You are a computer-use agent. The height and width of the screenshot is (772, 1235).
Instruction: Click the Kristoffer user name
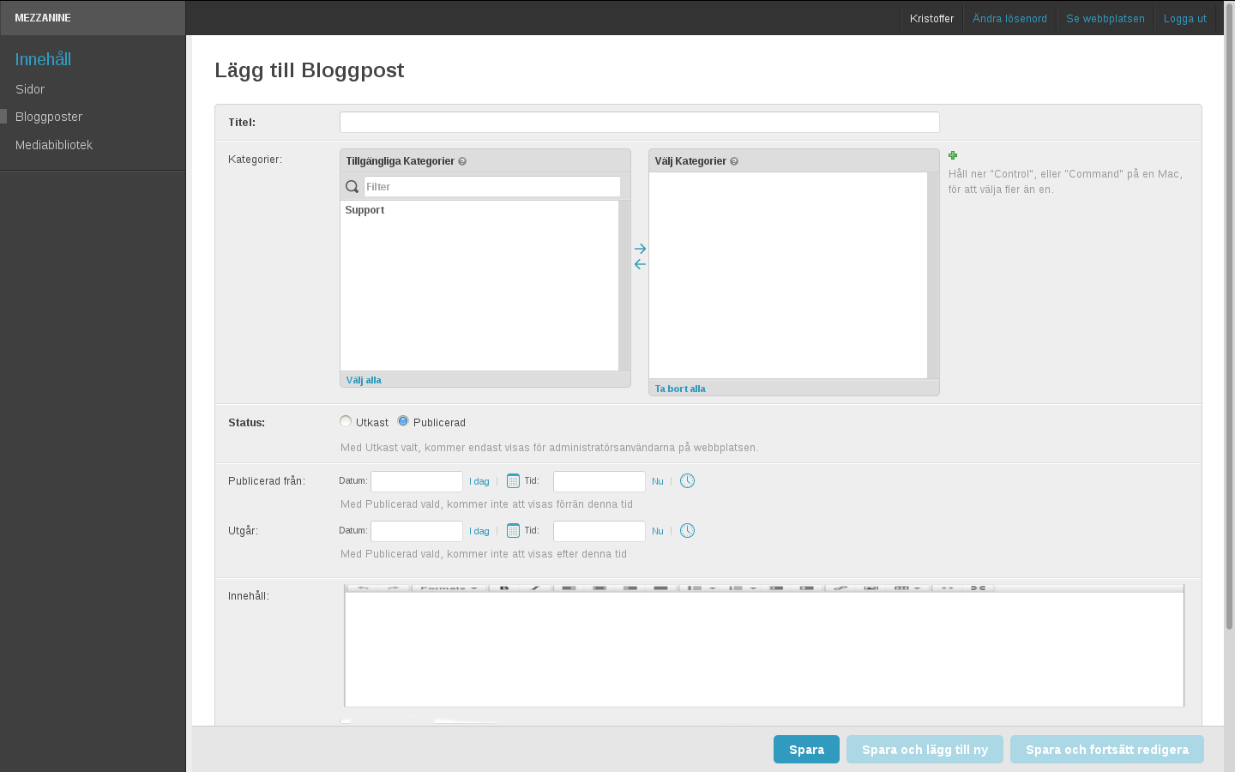[931, 19]
